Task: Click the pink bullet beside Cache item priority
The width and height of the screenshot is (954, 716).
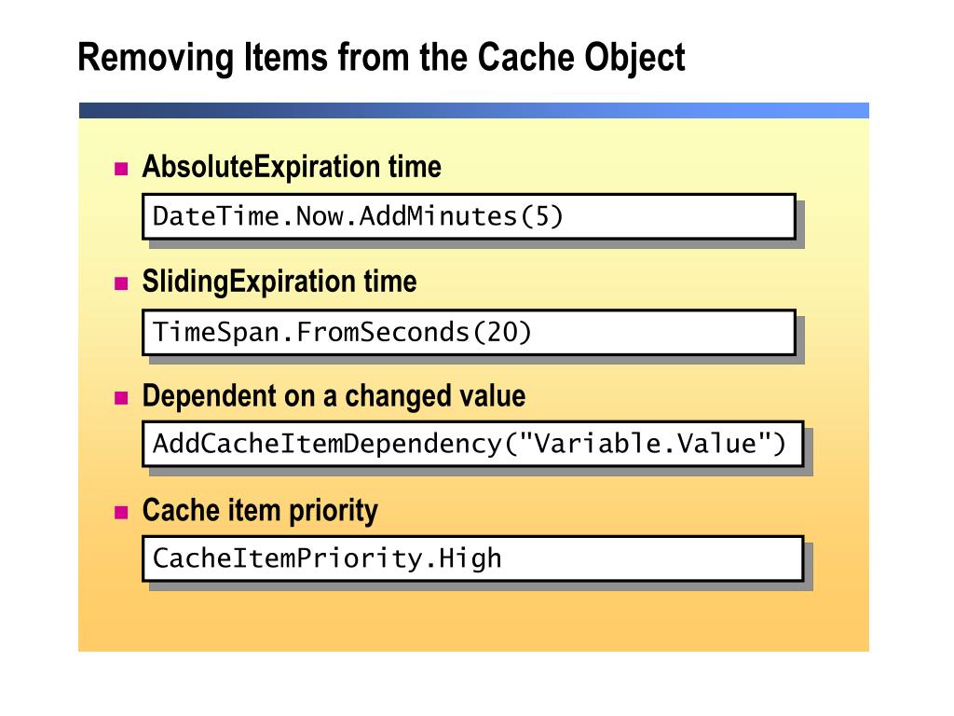Action: (x=122, y=512)
